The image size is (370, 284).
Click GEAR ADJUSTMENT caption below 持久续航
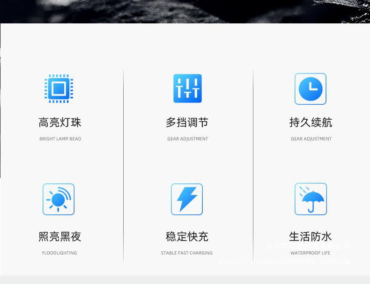click(311, 139)
